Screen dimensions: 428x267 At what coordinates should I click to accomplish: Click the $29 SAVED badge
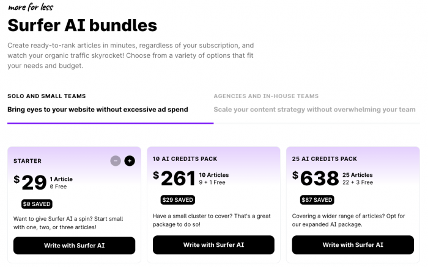tap(177, 199)
